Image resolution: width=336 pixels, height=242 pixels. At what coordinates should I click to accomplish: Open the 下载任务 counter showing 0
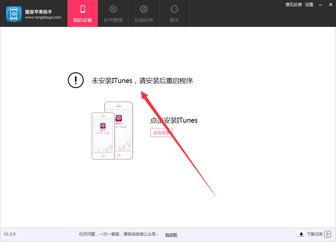[x=327, y=234]
